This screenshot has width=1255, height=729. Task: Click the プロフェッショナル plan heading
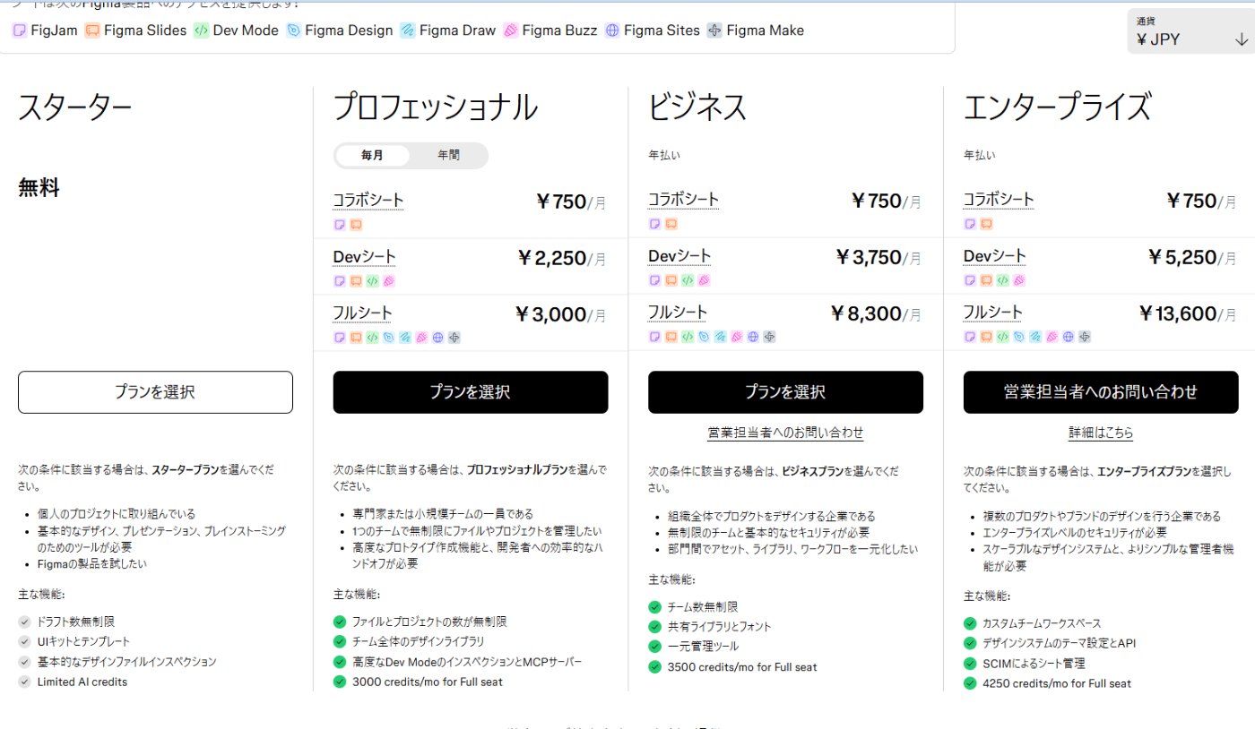[x=436, y=107]
